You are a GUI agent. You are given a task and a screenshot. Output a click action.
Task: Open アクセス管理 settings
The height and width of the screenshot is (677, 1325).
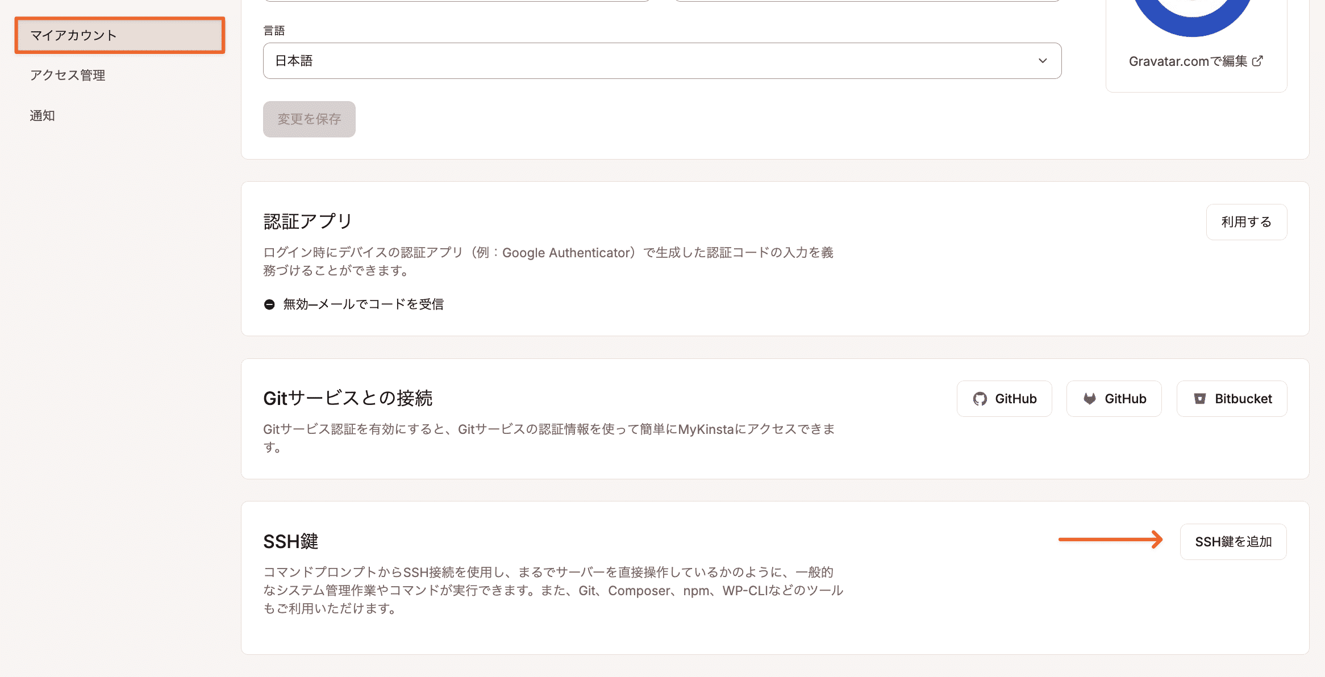click(67, 75)
